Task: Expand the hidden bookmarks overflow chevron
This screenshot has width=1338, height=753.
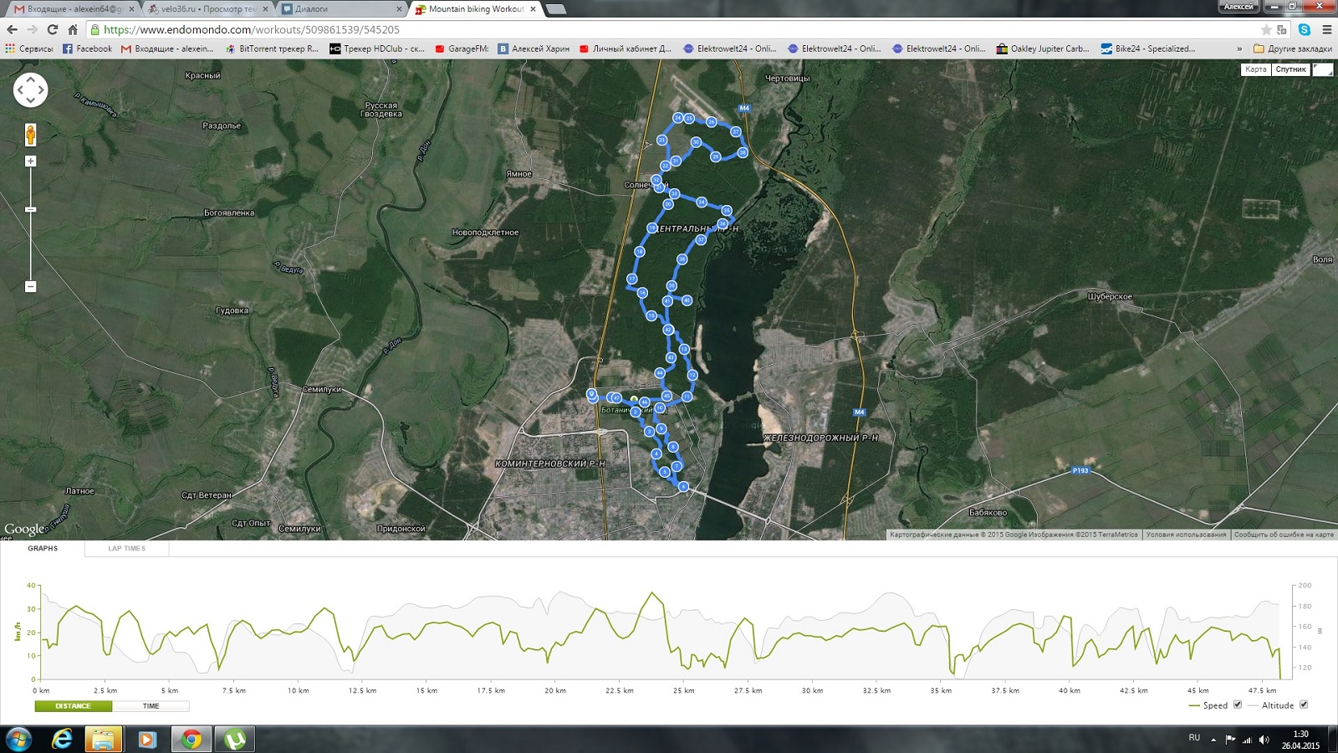Action: [1239, 49]
